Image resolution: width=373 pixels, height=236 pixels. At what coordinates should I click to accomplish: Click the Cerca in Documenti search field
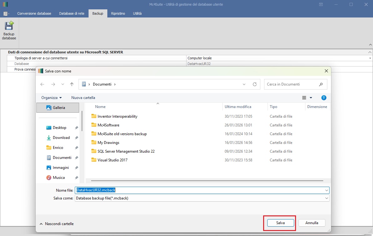point(291,84)
